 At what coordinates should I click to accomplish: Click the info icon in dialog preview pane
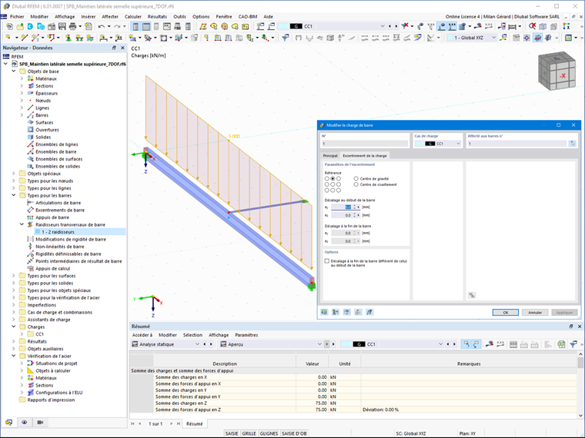click(x=472, y=295)
